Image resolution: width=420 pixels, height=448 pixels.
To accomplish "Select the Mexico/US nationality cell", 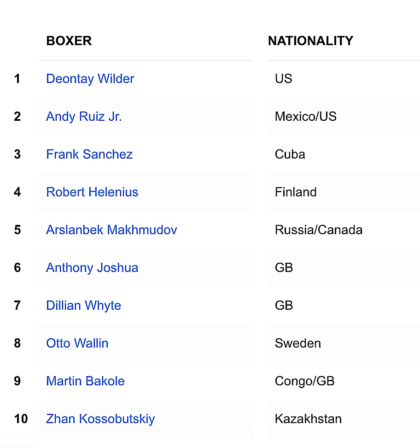I will pyautogui.click(x=306, y=117).
